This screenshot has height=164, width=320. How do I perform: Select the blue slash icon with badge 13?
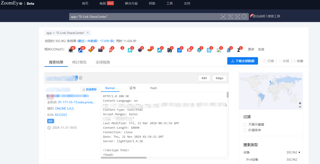point(81,50)
